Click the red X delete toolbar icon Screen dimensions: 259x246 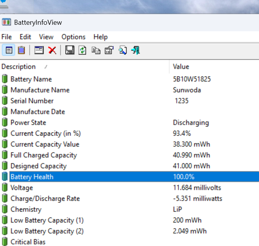[52, 50]
